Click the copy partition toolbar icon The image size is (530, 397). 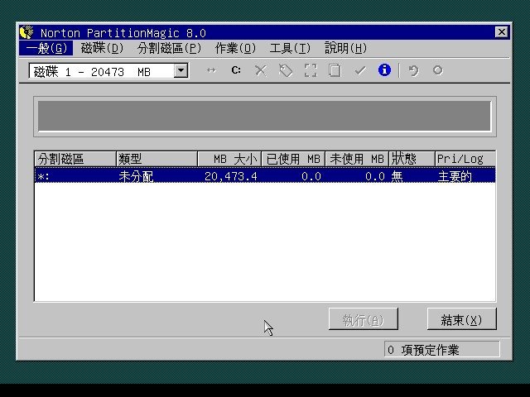(335, 70)
